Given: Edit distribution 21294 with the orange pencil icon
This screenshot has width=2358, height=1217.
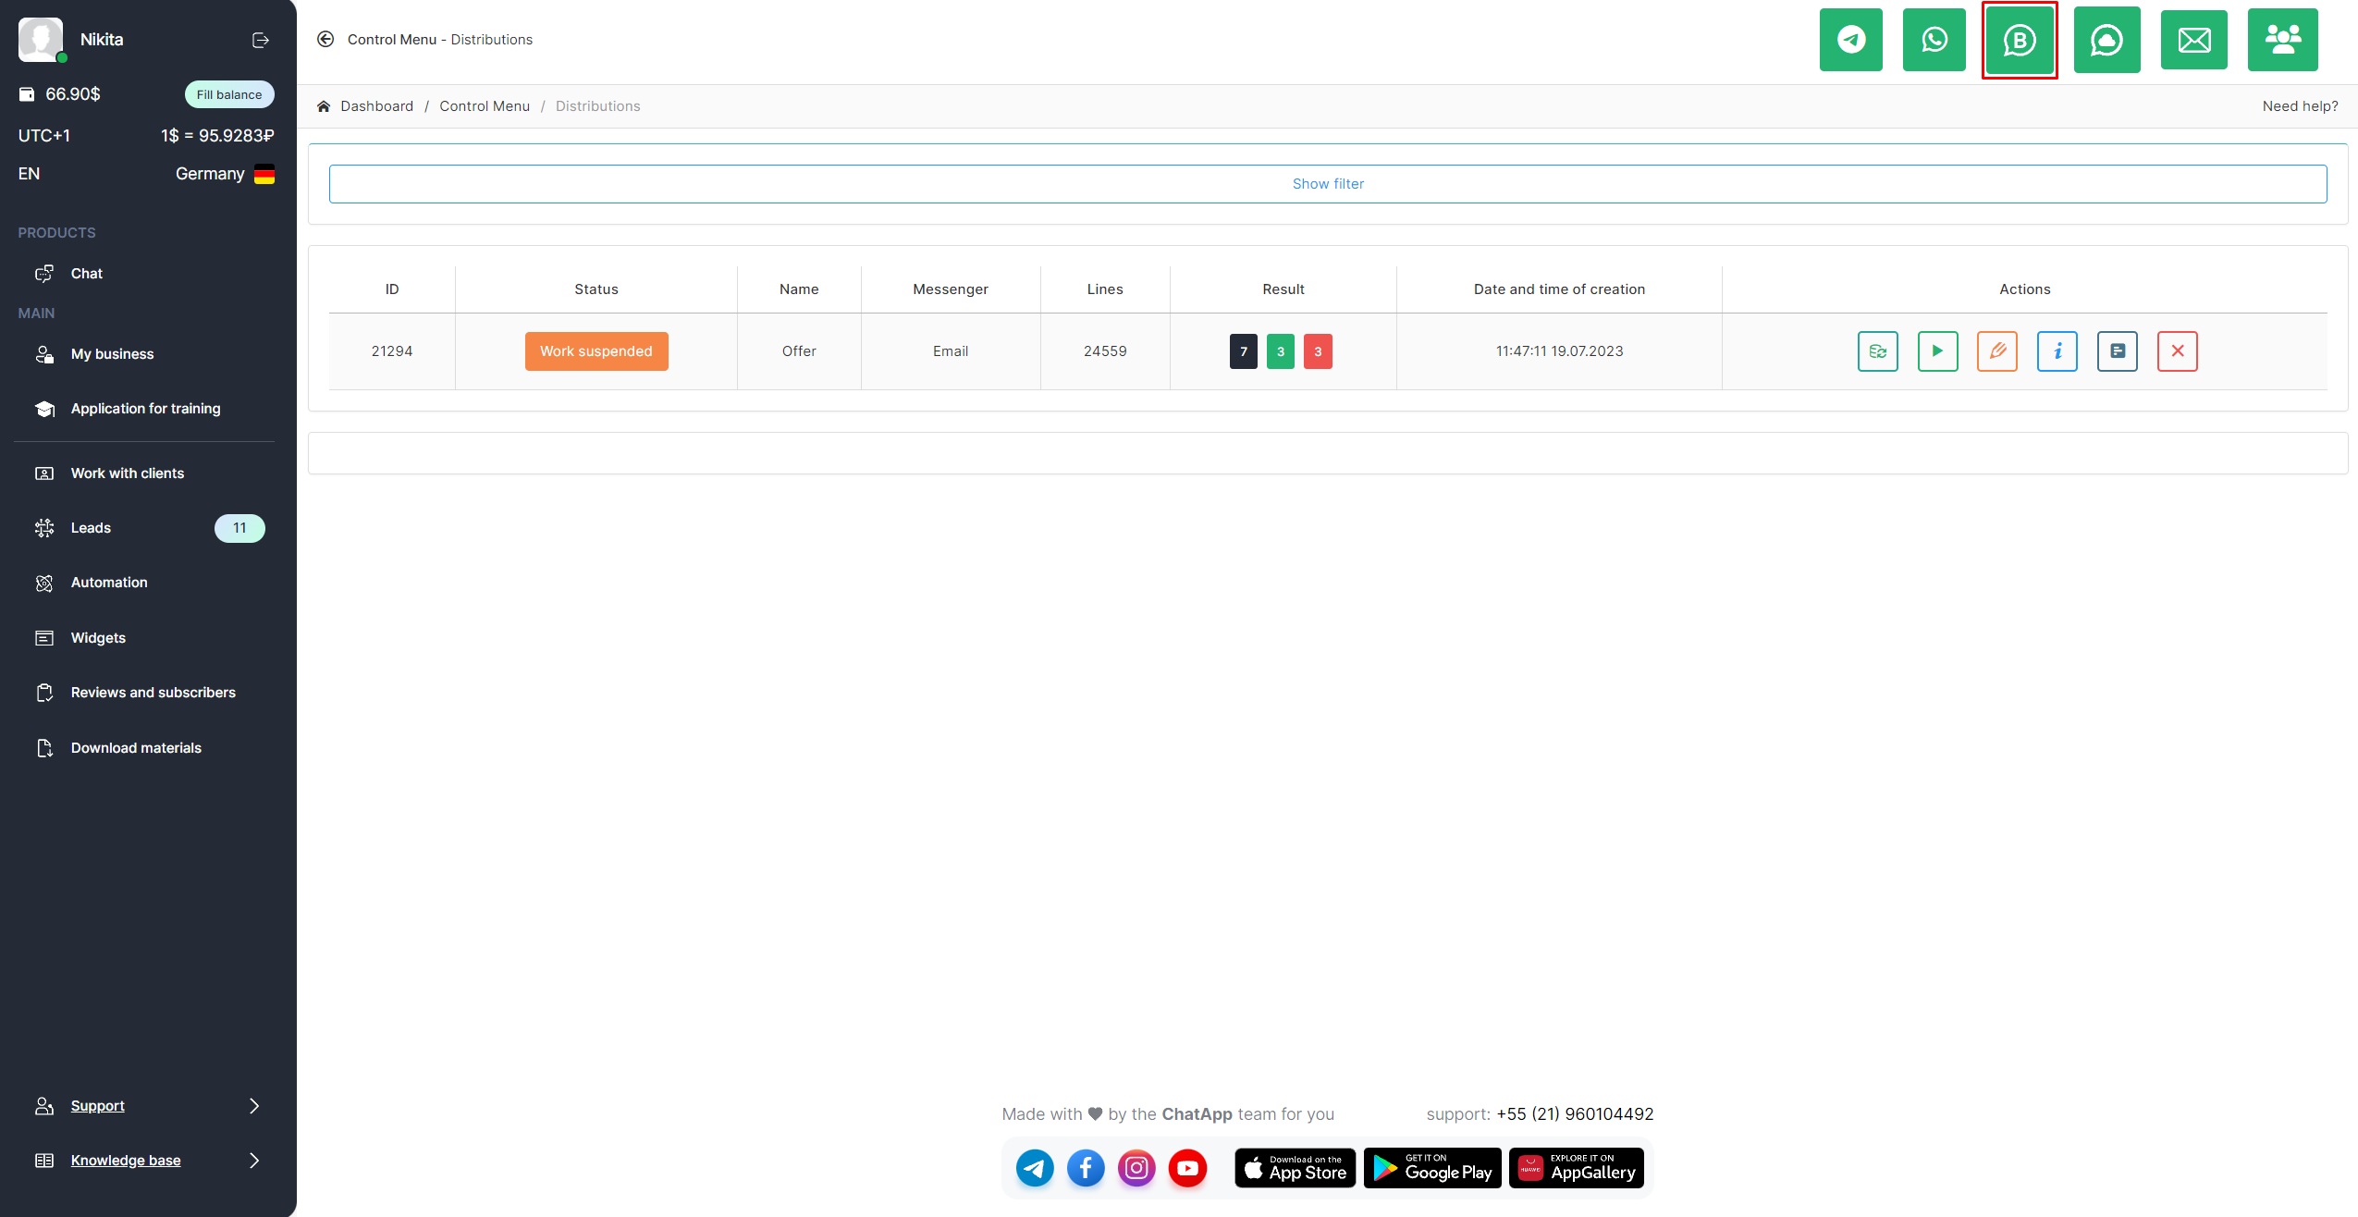Looking at the screenshot, I should click(1997, 351).
